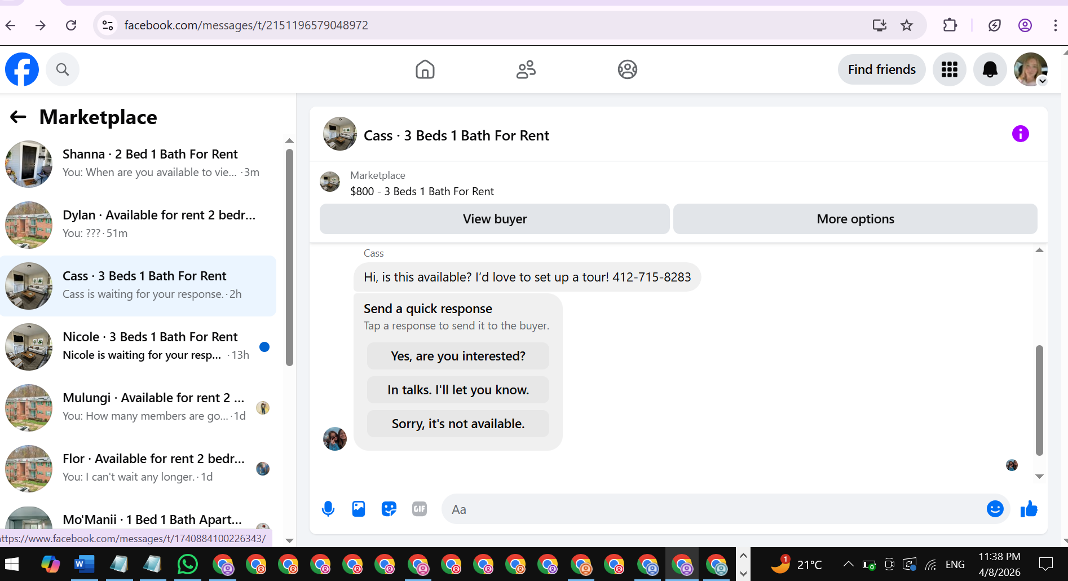The image size is (1068, 581).
Task: Open the Friends icon in top navigation
Action: pyautogui.click(x=526, y=69)
